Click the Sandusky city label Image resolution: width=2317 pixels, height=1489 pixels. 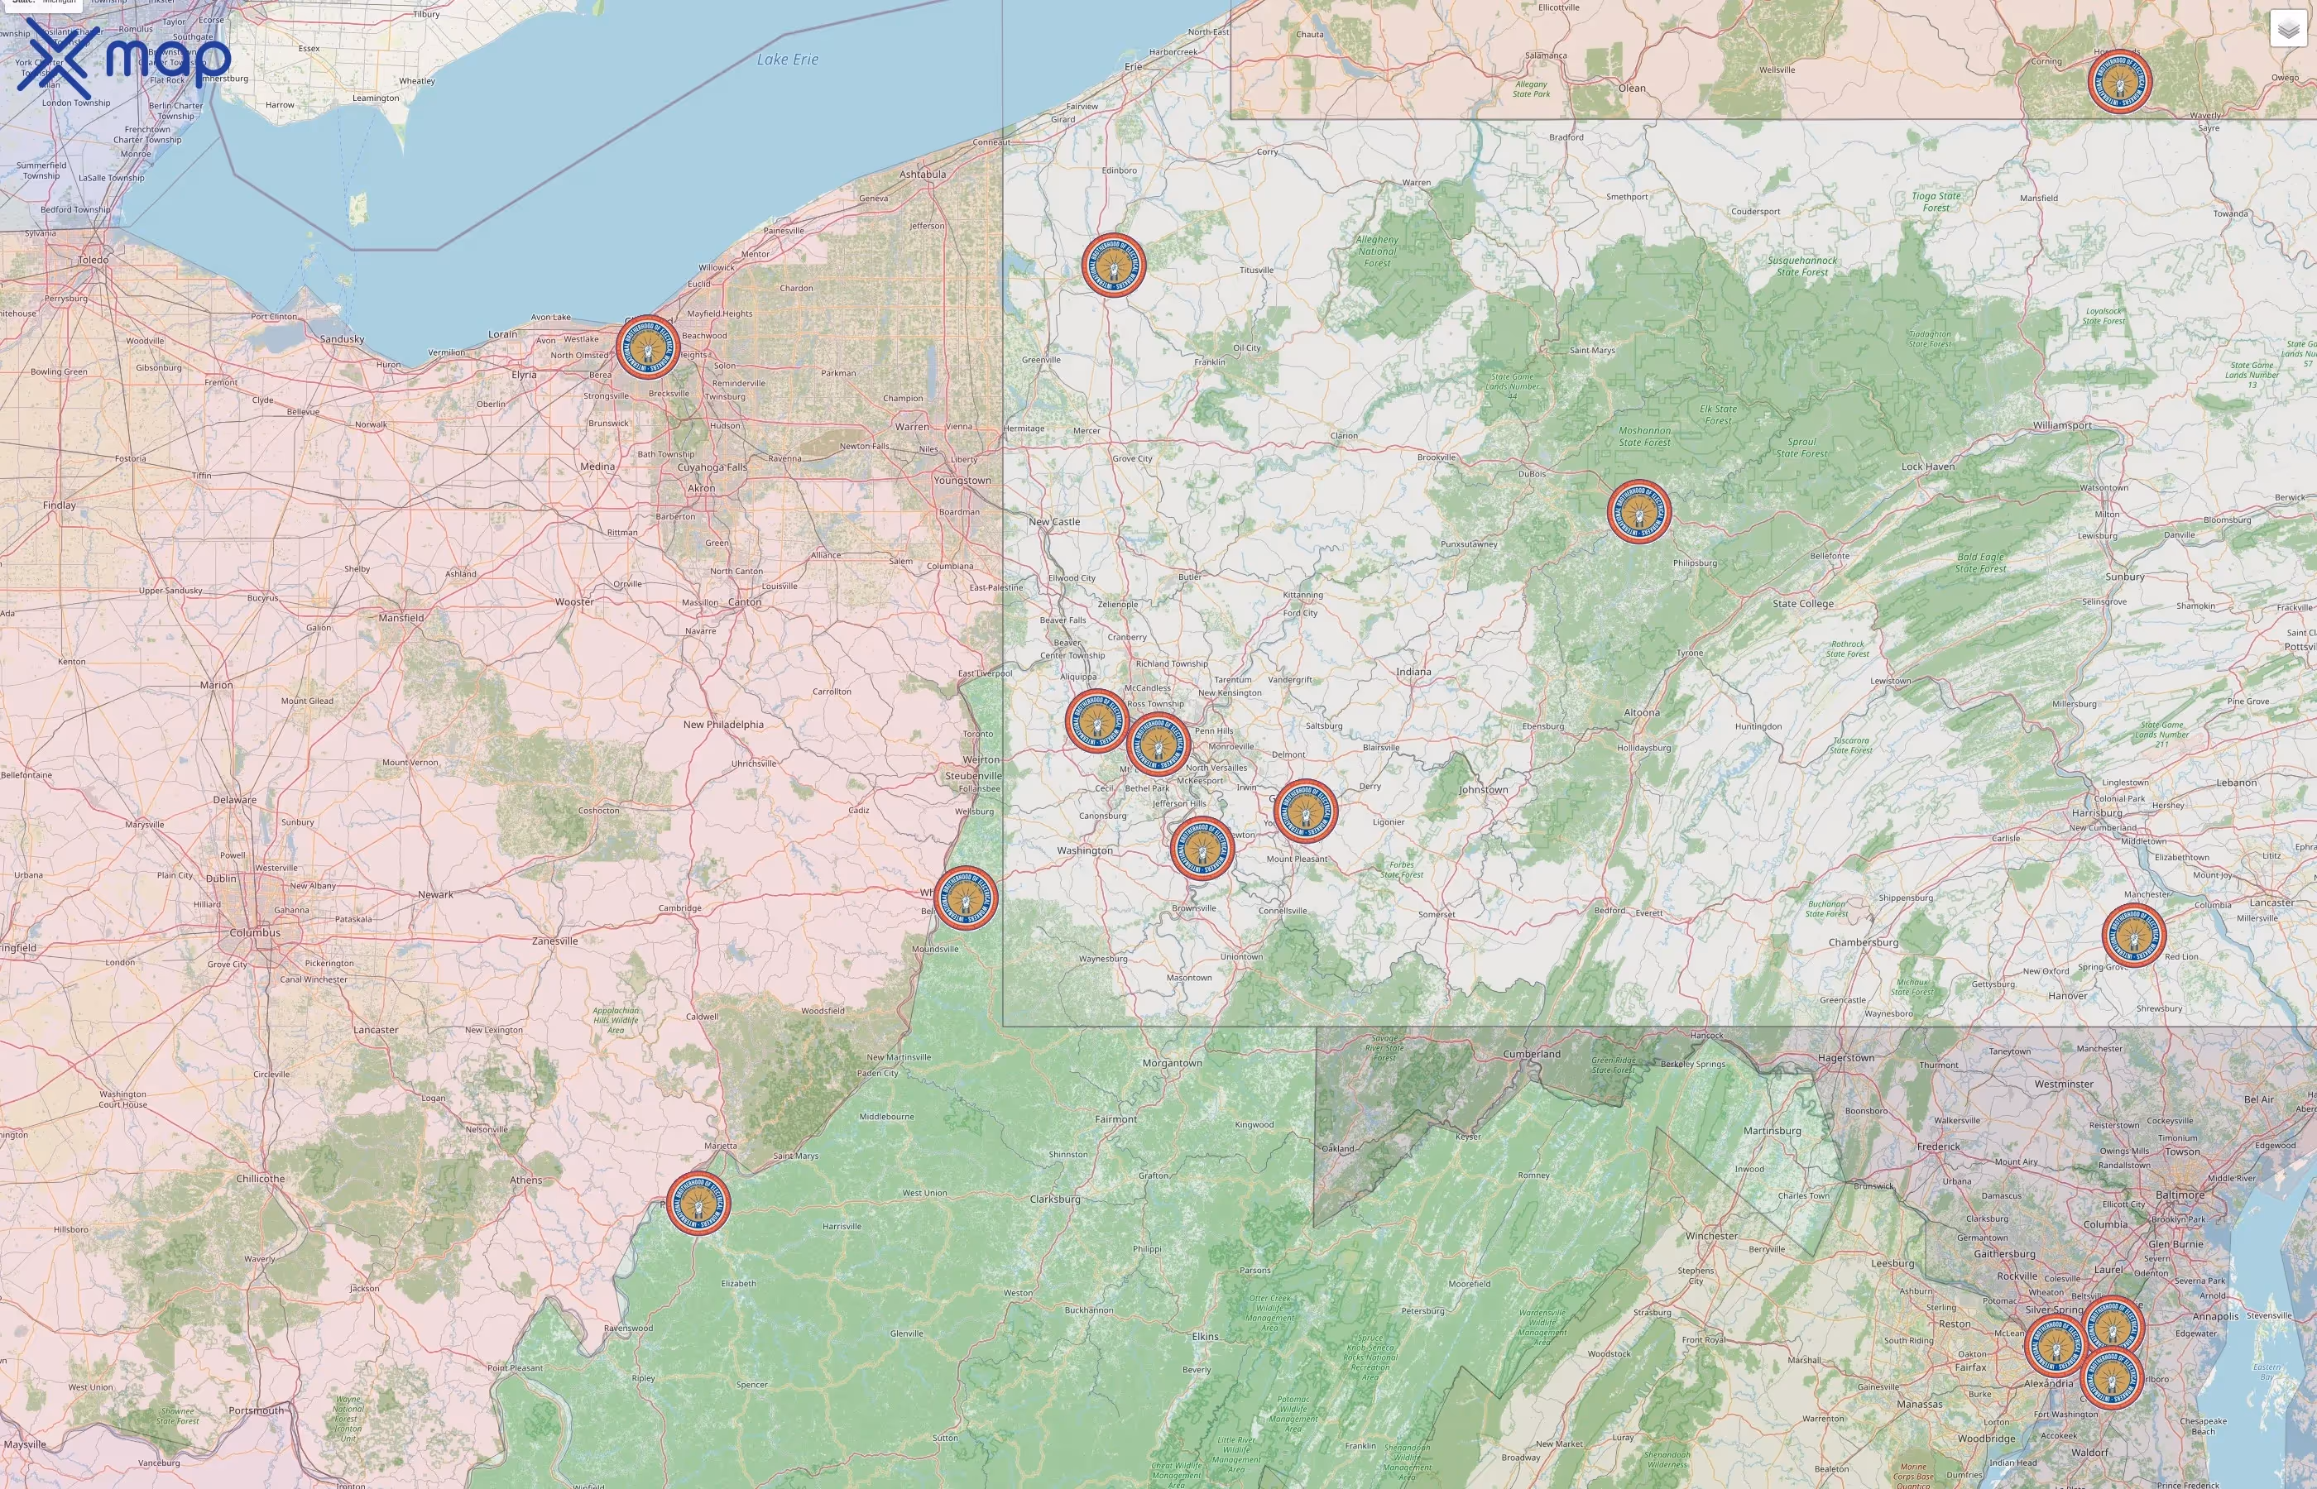pyautogui.click(x=342, y=339)
